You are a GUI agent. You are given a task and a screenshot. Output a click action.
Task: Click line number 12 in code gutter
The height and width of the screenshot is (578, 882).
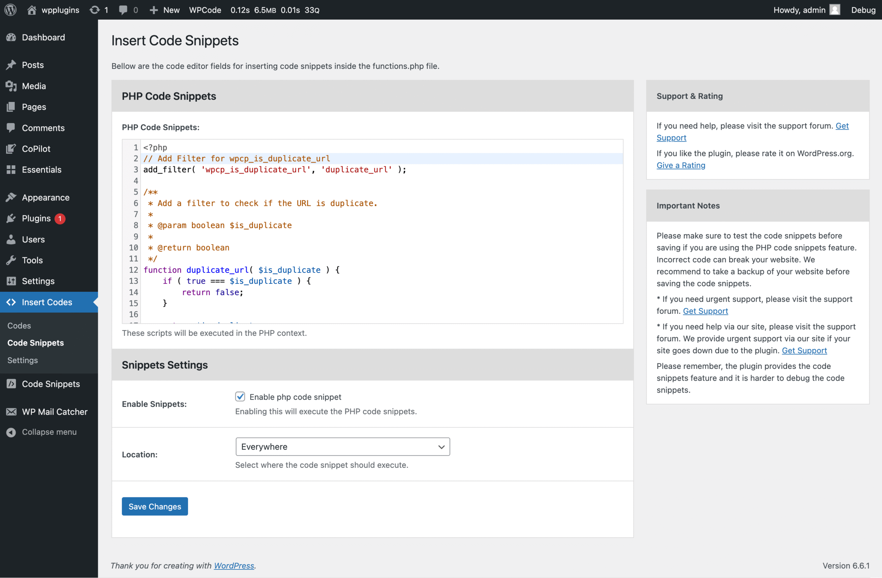point(133,270)
